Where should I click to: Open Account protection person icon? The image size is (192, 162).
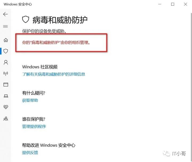6,62
